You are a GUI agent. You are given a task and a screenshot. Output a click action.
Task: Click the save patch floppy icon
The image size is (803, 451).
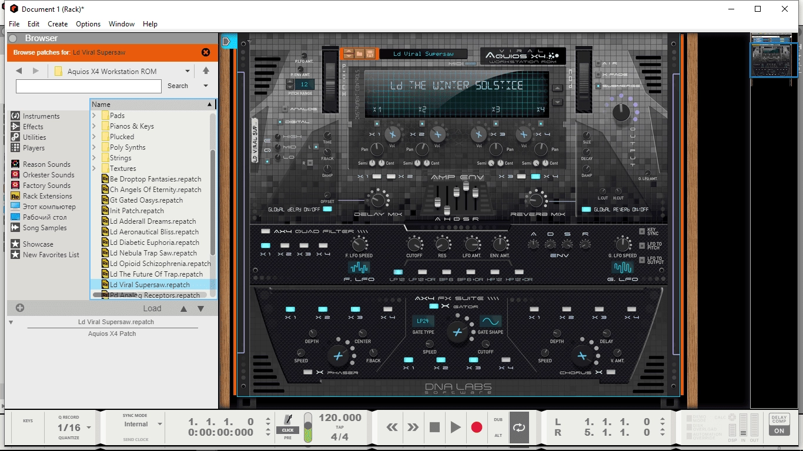[370, 53]
